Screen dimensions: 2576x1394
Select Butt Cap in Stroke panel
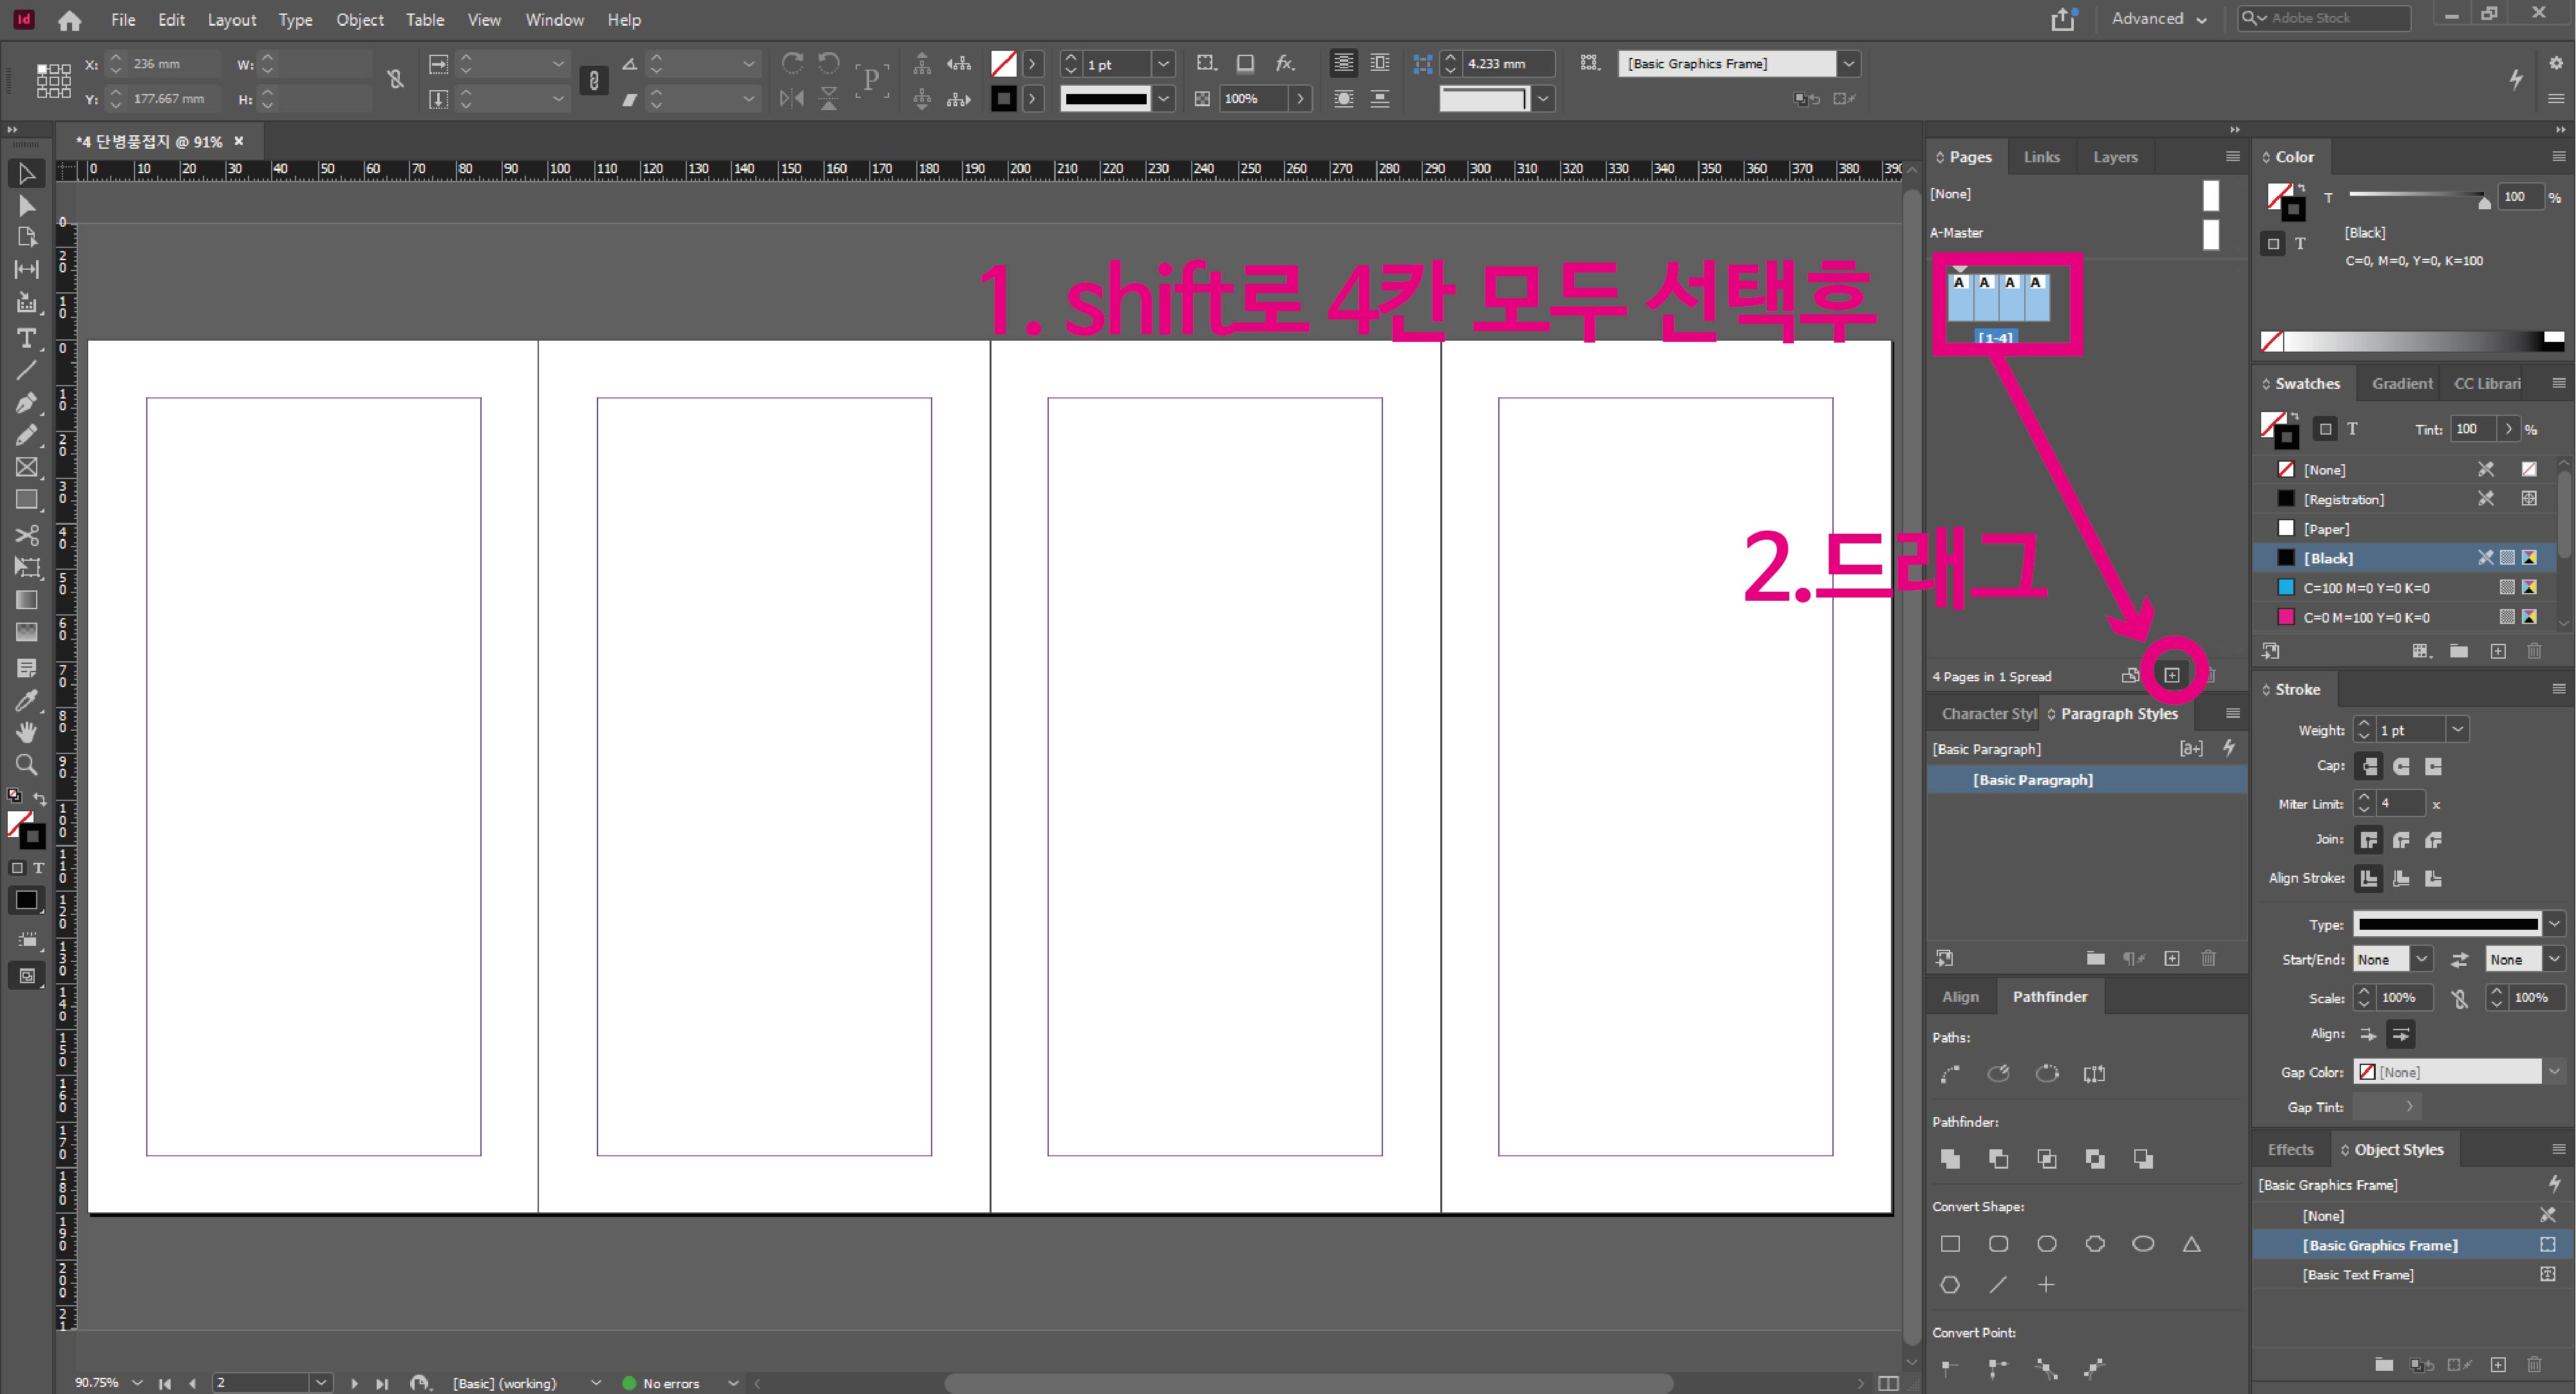click(x=2369, y=766)
